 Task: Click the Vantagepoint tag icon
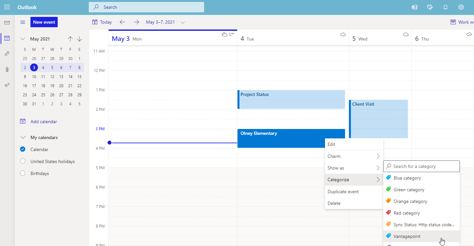(388, 236)
